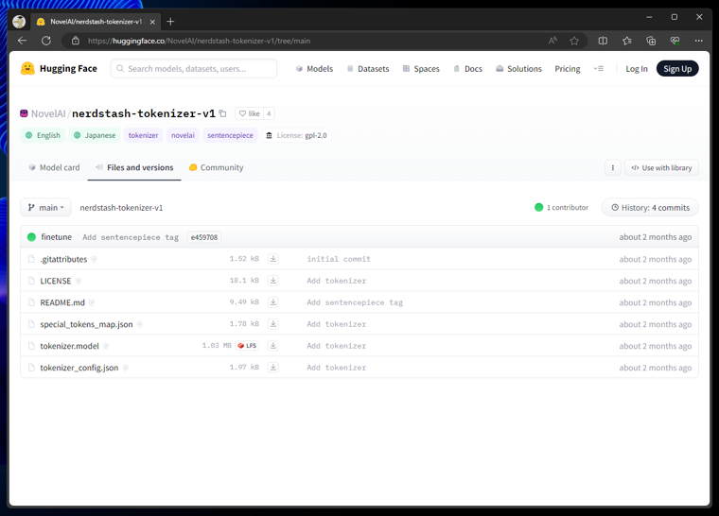Click the like count 4

(x=269, y=113)
